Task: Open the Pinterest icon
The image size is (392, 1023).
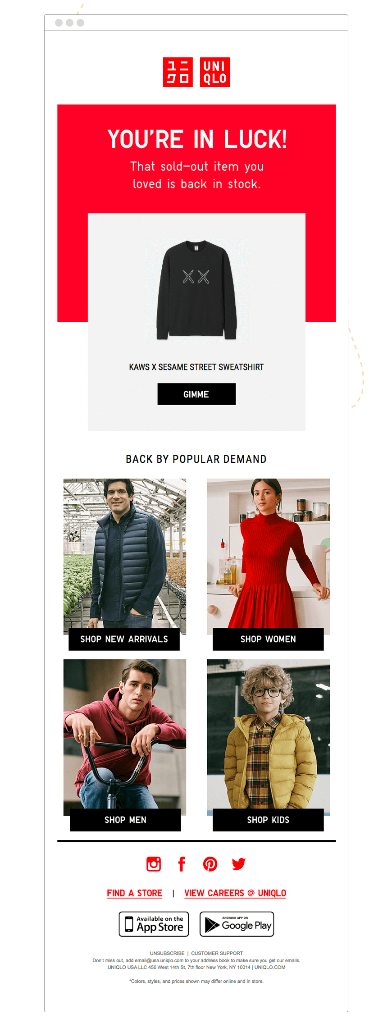Action: click(x=210, y=863)
